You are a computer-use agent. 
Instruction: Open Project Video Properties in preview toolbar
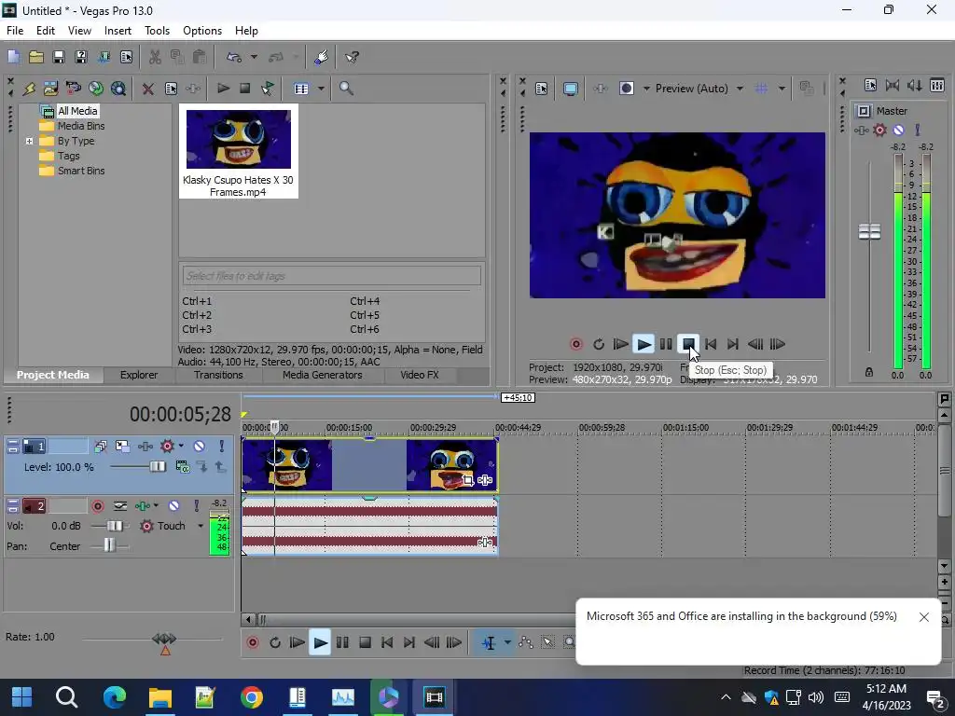tap(542, 89)
